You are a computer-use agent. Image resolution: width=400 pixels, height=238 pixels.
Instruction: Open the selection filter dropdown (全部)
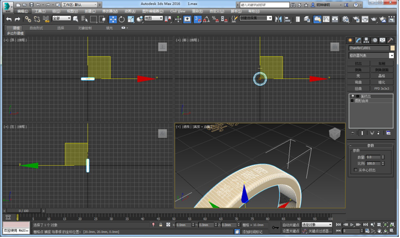62,18
